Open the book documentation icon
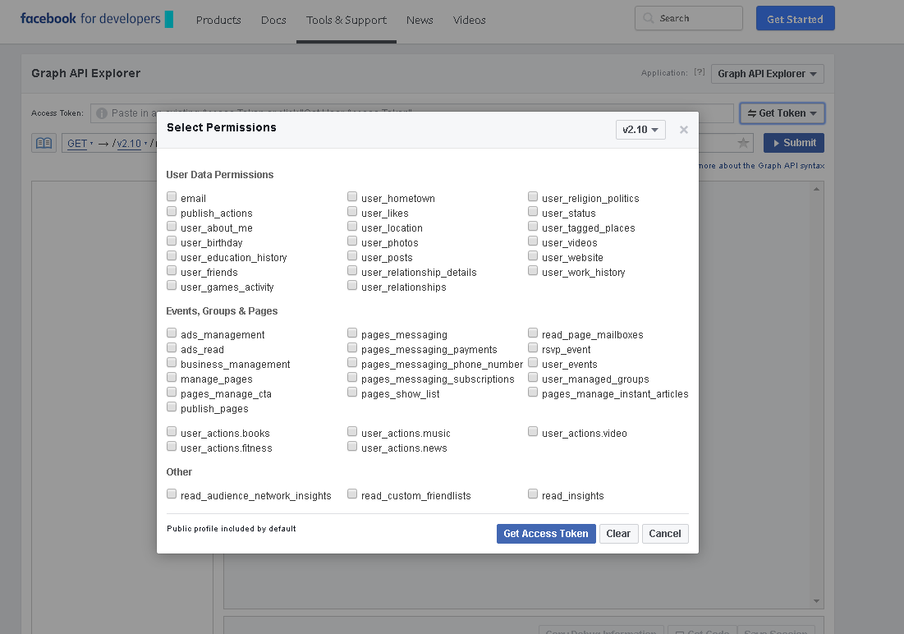Viewport: 904px width, 634px height. (x=44, y=143)
